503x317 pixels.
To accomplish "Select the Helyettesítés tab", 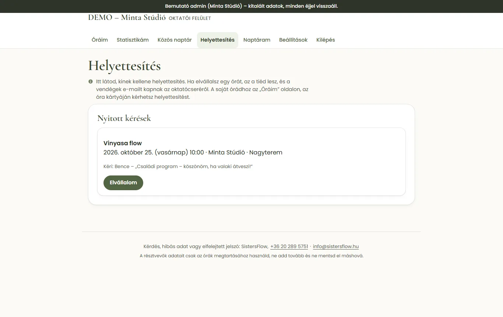I will pyautogui.click(x=218, y=40).
